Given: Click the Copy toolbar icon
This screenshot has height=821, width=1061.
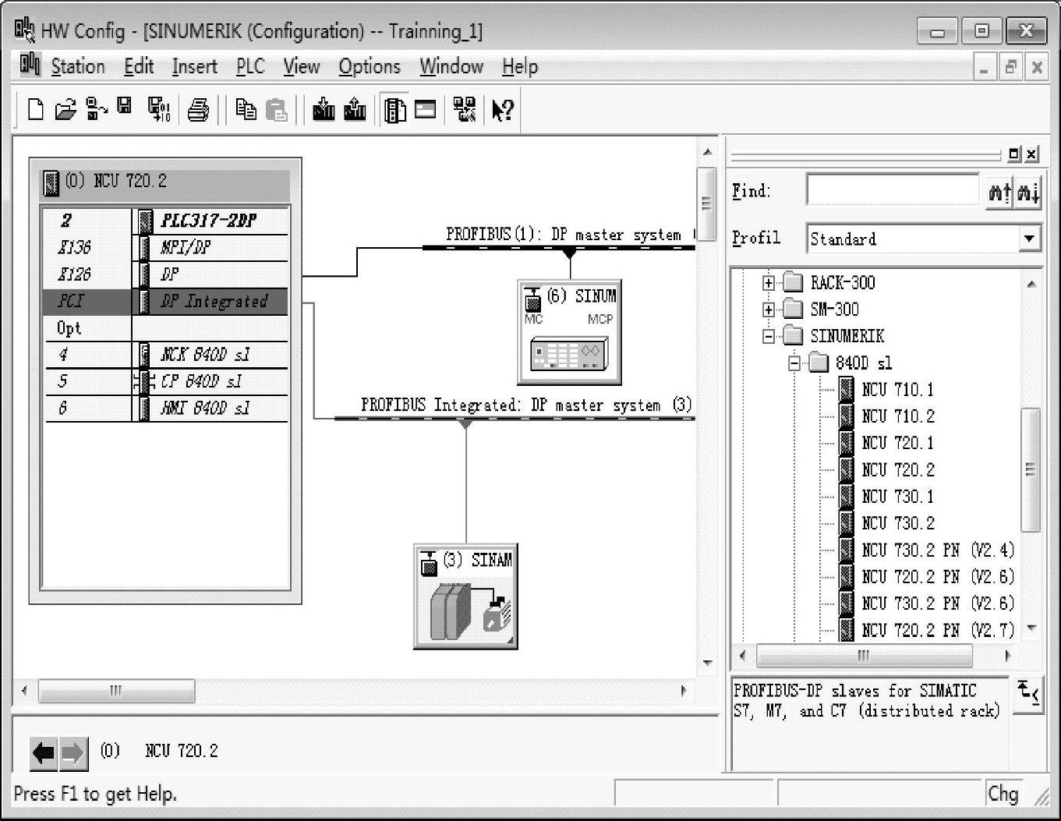Looking at the screenshot, I should (x=246, y=110).
